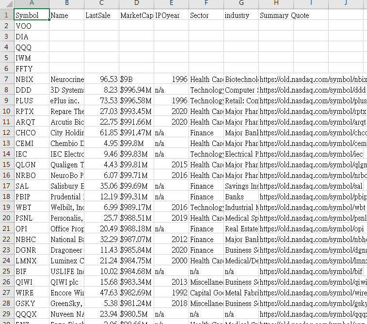Select column D header

pos(136,3)
